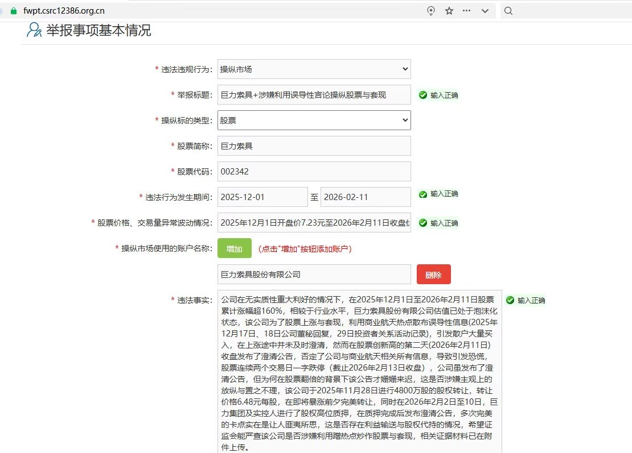632x453 pixels.
Task: Click the green 增加 button
Action: pos(235,248)
